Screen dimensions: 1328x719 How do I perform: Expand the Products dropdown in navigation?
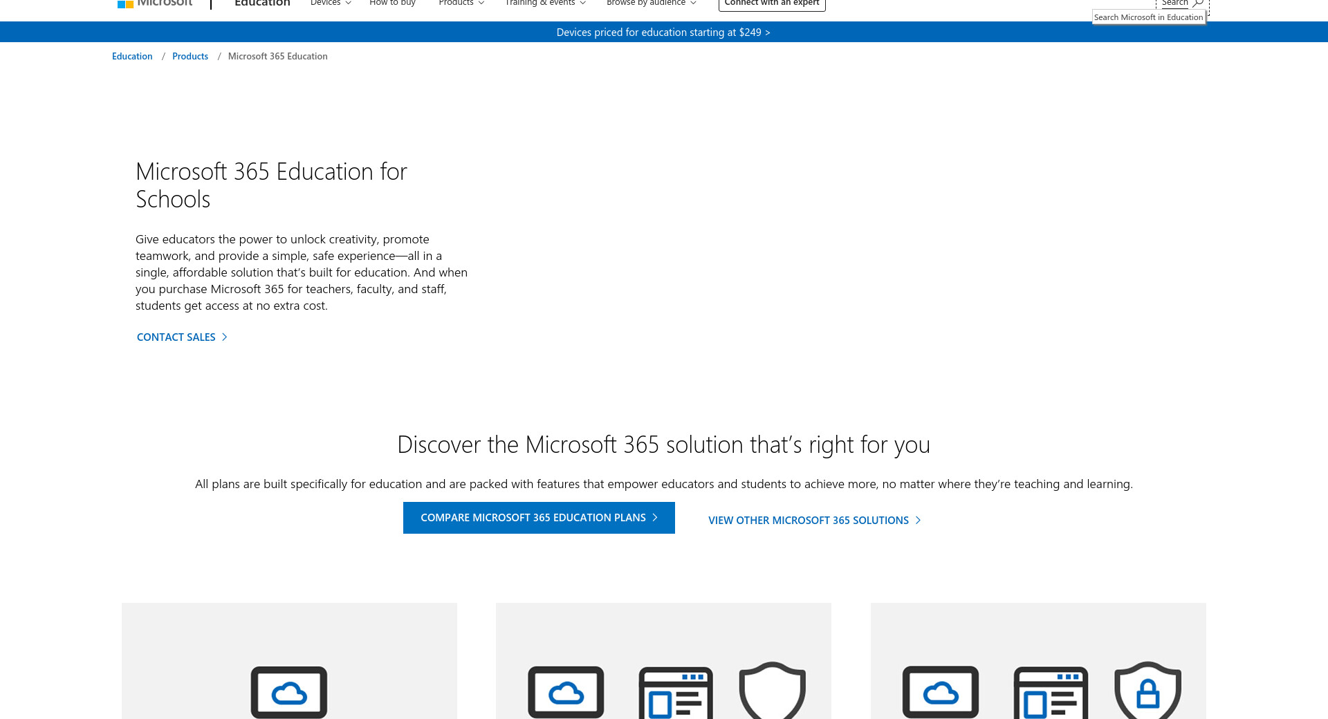[x=461, y=3]
